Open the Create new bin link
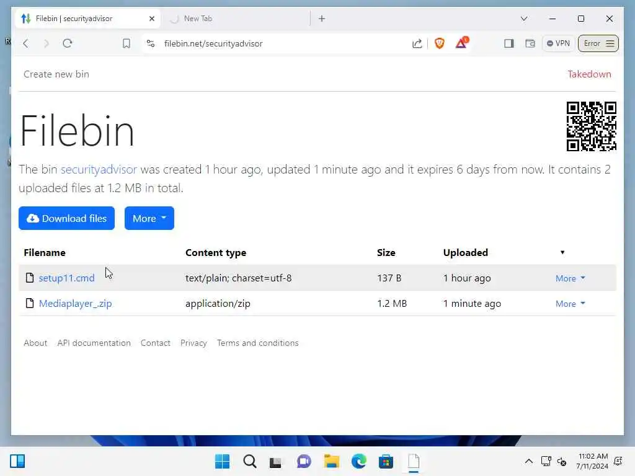 click(56, 74)
